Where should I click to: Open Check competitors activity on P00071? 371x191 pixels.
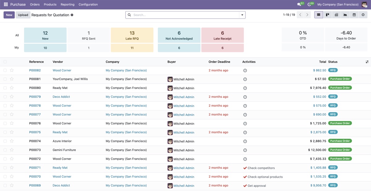click(x=259, y=168)
